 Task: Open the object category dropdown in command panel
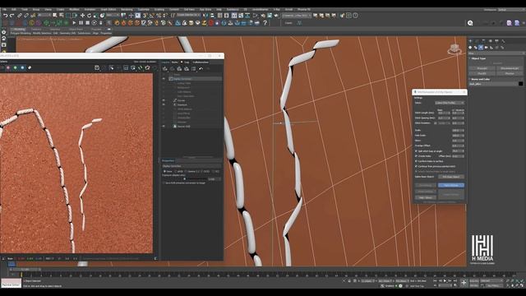click(496, 53)
